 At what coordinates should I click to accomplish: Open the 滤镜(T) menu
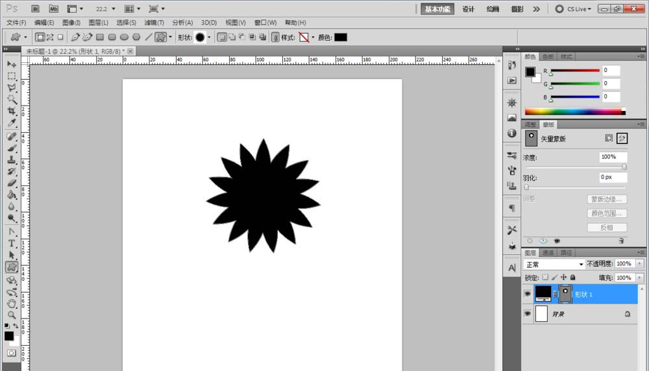coord(154,22)
